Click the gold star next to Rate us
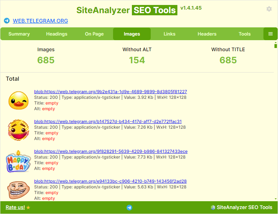Viewport: 278px width, 214px height. [x=28, y=207]
